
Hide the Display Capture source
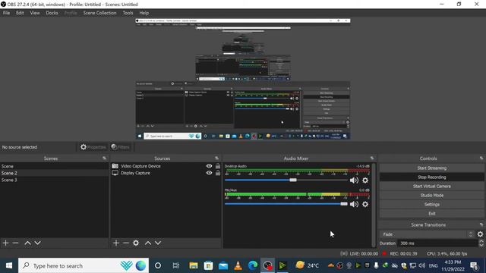point(210,173)
